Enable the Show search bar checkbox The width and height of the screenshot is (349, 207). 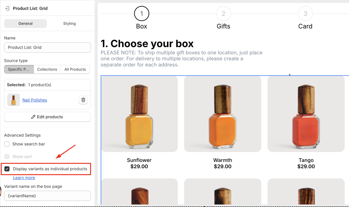coord(7,144)
